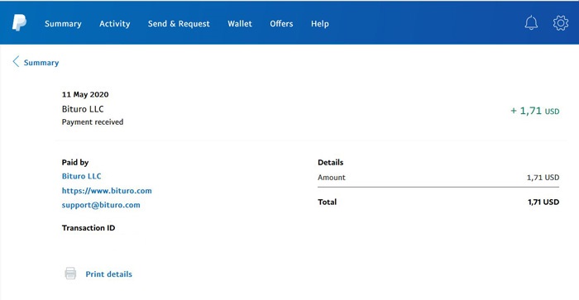
Task: Click the Print details link
Action: (108, 274)
